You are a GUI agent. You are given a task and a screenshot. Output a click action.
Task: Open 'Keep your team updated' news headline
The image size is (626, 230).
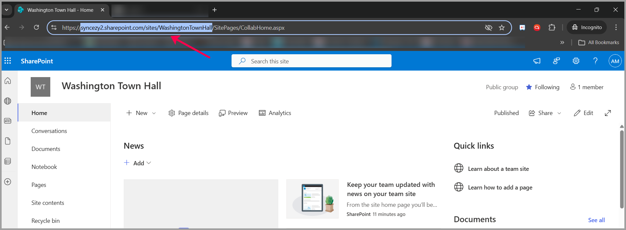coord(391,189)
